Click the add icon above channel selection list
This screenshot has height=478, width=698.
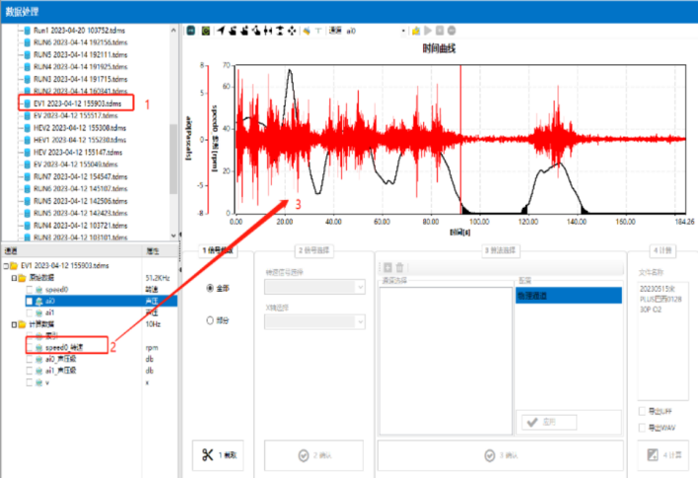[x=386, y=268]
